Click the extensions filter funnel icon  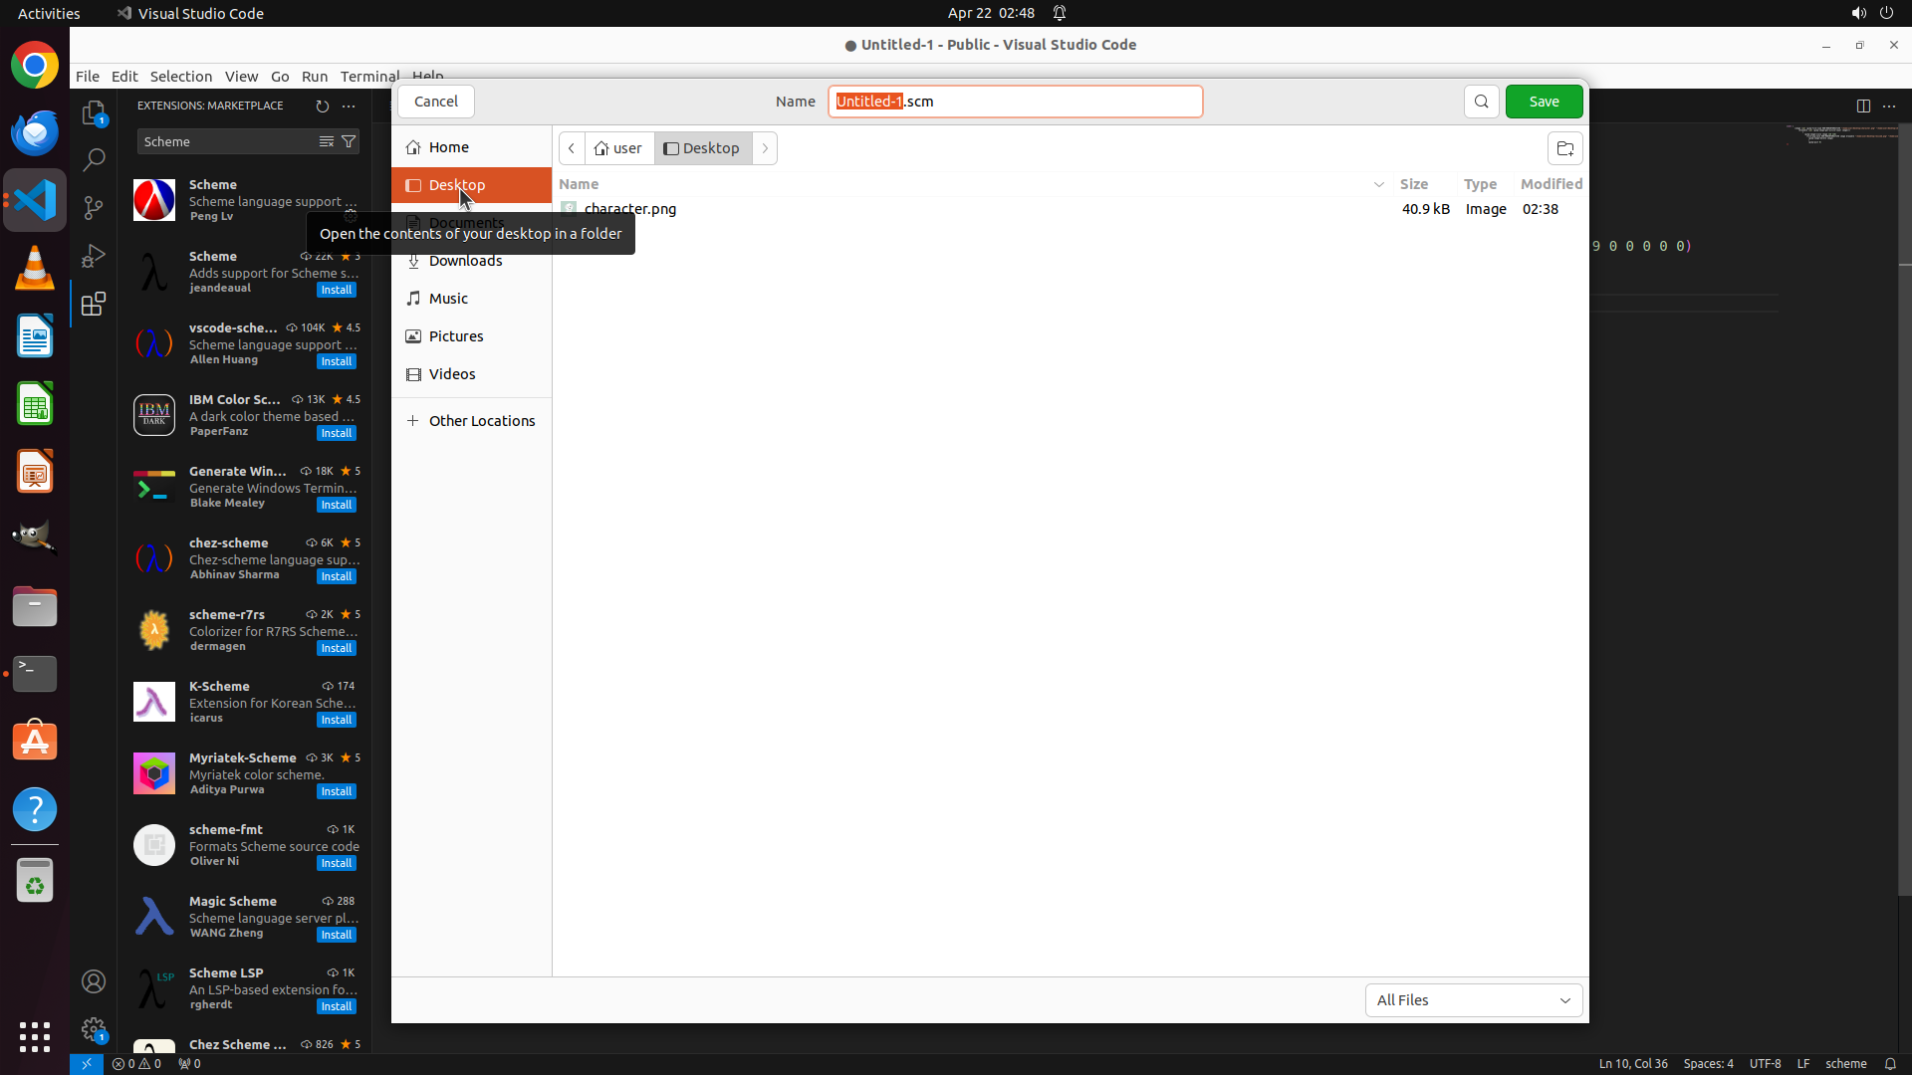[349, 141]
